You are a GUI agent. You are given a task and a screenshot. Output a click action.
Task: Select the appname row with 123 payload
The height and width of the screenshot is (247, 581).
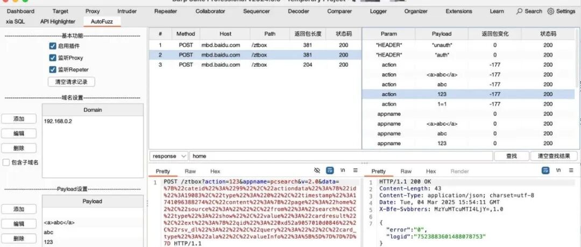469,143
